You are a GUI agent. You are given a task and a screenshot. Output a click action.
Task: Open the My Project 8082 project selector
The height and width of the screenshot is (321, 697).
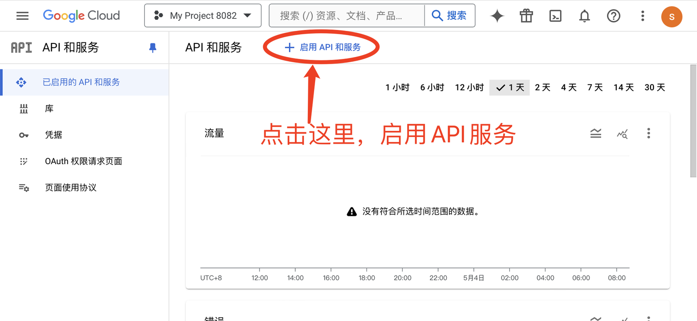tap(202, 16)
